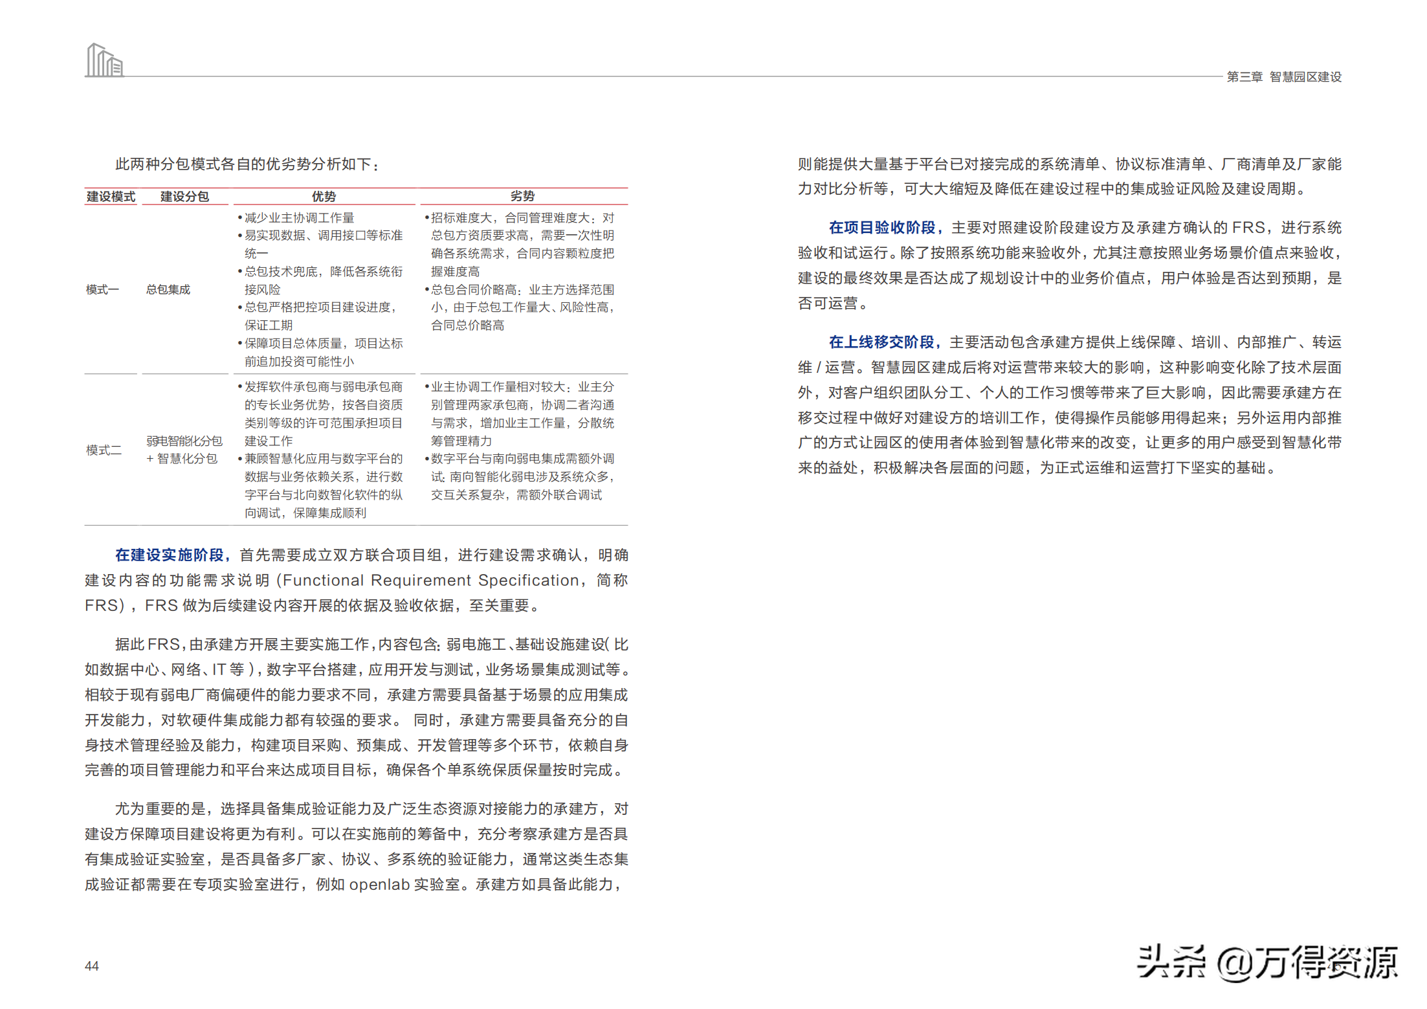Click the blue heading 在项目验收阶段

tap(884, 227)
